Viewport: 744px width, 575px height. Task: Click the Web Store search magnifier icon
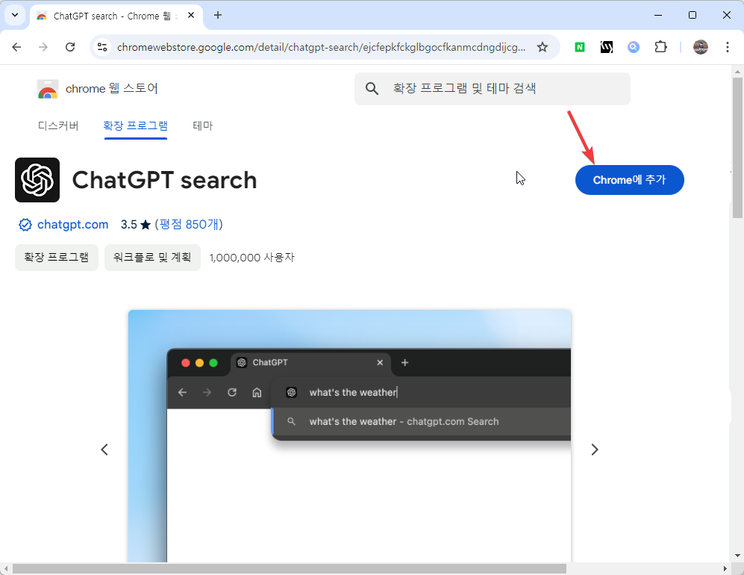coord(372,88)
